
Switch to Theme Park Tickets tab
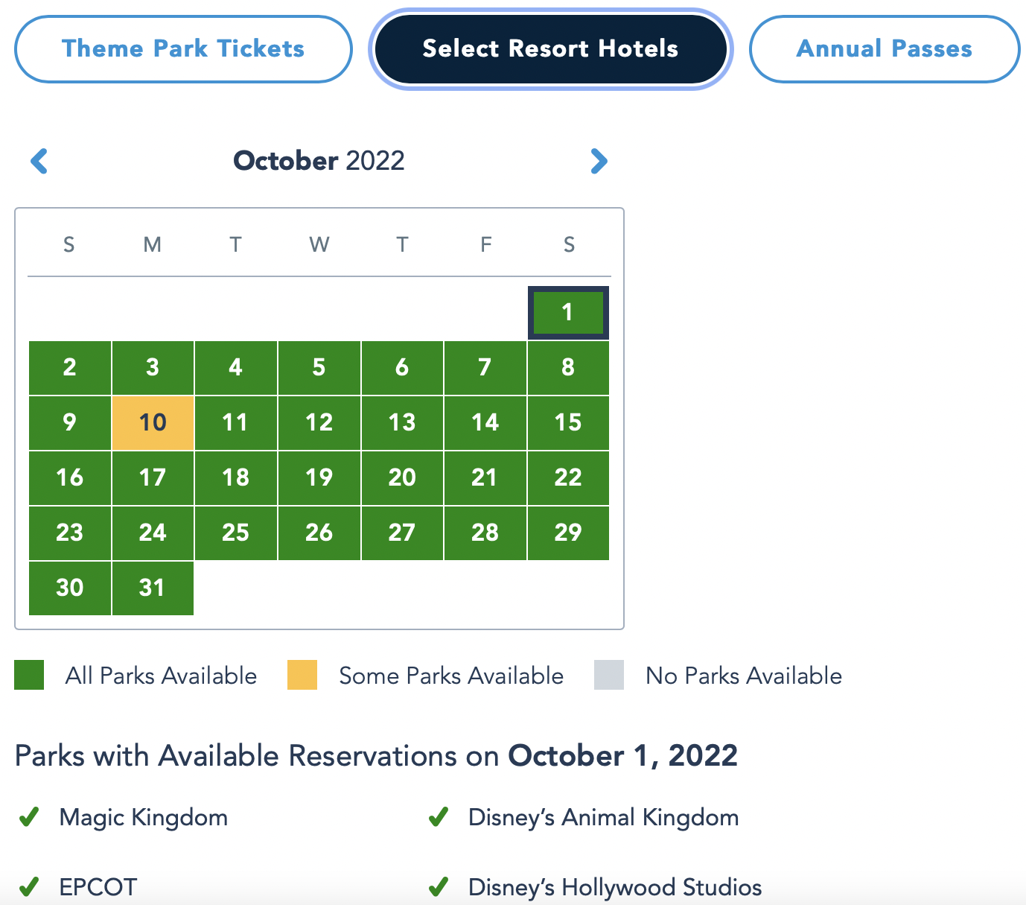point(183,49)
